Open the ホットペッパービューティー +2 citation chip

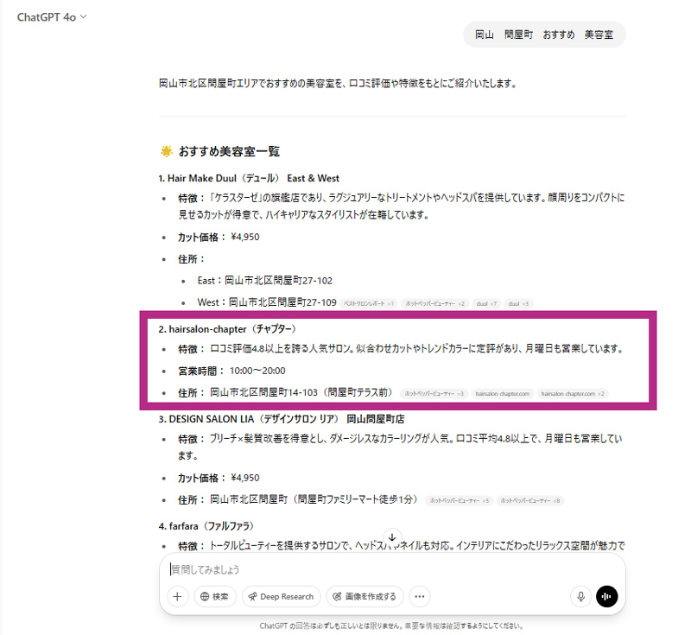click(435, 303)
